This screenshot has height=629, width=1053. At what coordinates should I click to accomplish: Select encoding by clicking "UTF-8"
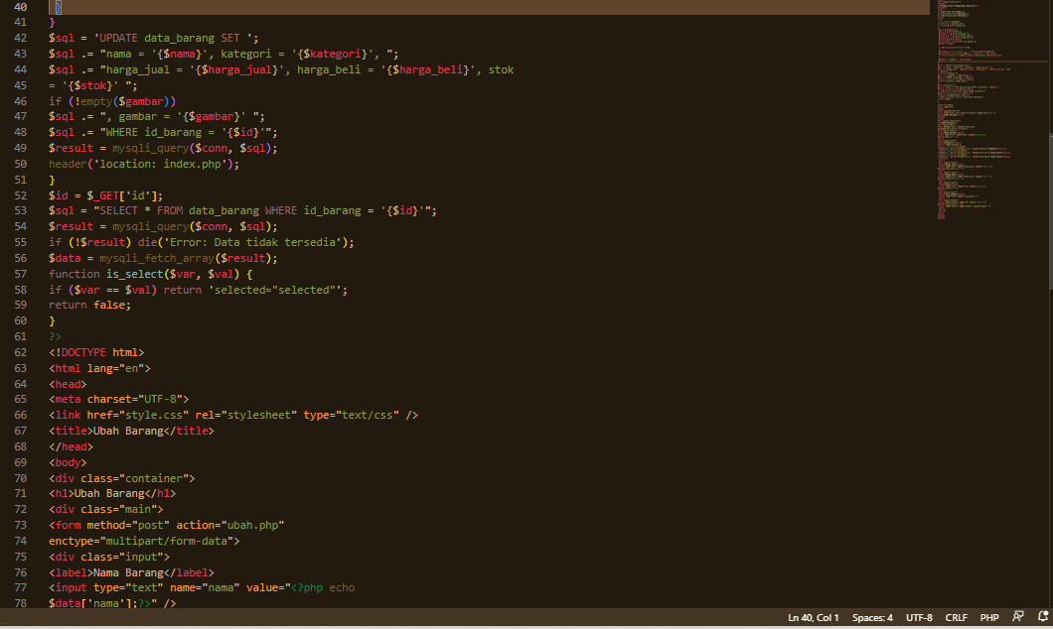click(x=919, y=617)
